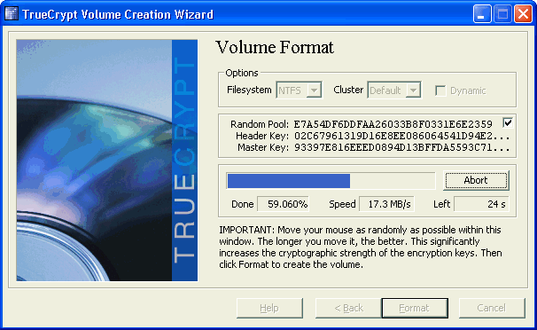Click the disabled maximize window button
This screenshot has width=537, height=330.
pos(502,14)
